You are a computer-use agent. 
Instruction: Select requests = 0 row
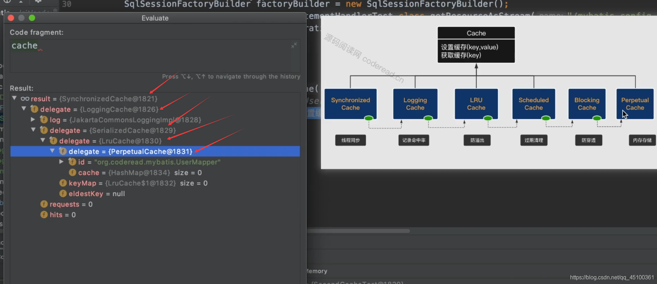tap(155, 204)
